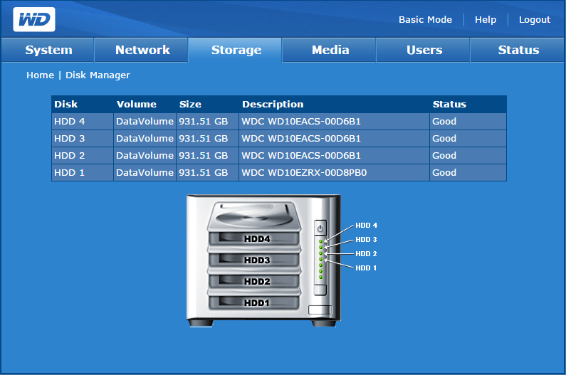Click the Description column header
This screenshot has height=375, width=566.
273,104
